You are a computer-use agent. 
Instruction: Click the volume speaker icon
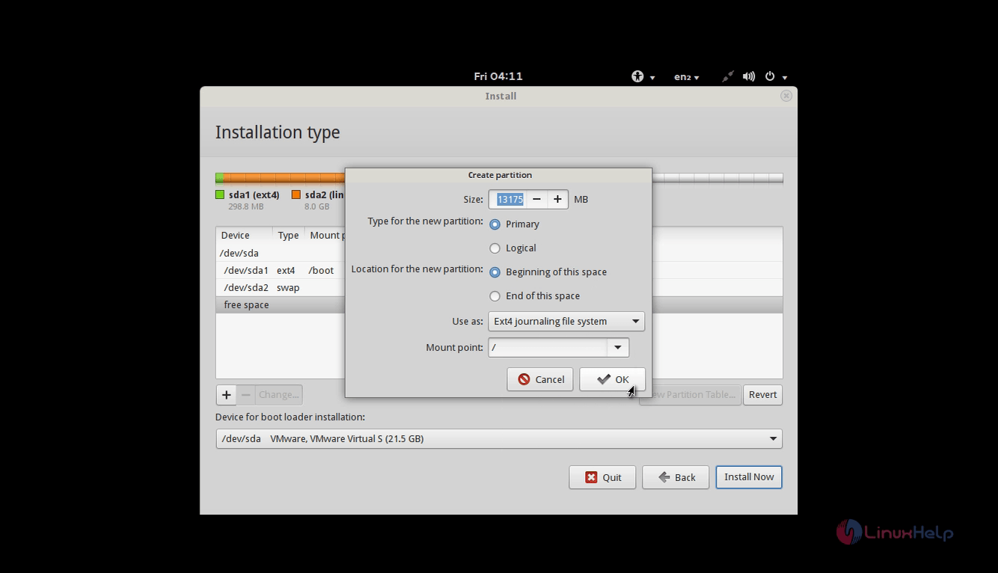(748, 76)
